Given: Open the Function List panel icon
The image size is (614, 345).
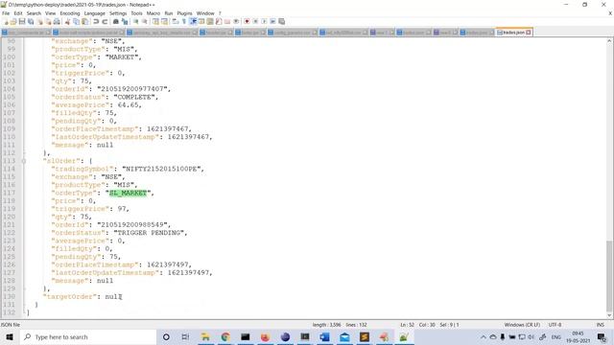Looking at the screenshot, I should (x=219, y=21).
